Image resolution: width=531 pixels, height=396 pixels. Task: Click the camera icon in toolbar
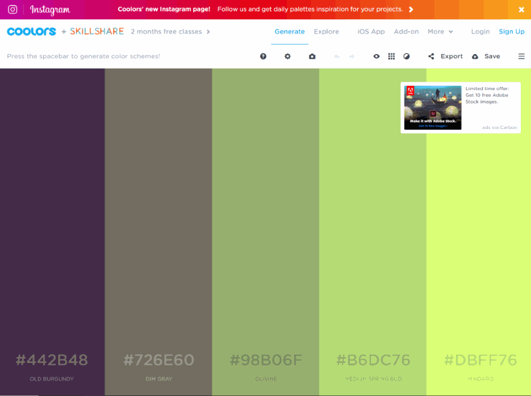tap(312, 56)
